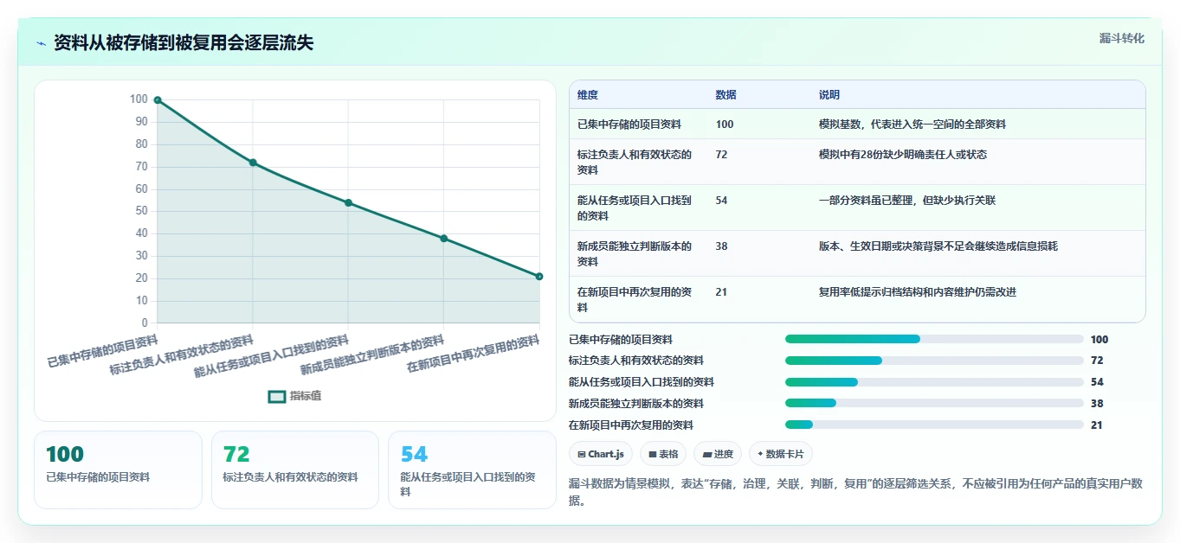This screenshot has height=543, width=1180.
Task: Click the chart data point at value 21
Action: pyautogui.click(x=539, y=277)
